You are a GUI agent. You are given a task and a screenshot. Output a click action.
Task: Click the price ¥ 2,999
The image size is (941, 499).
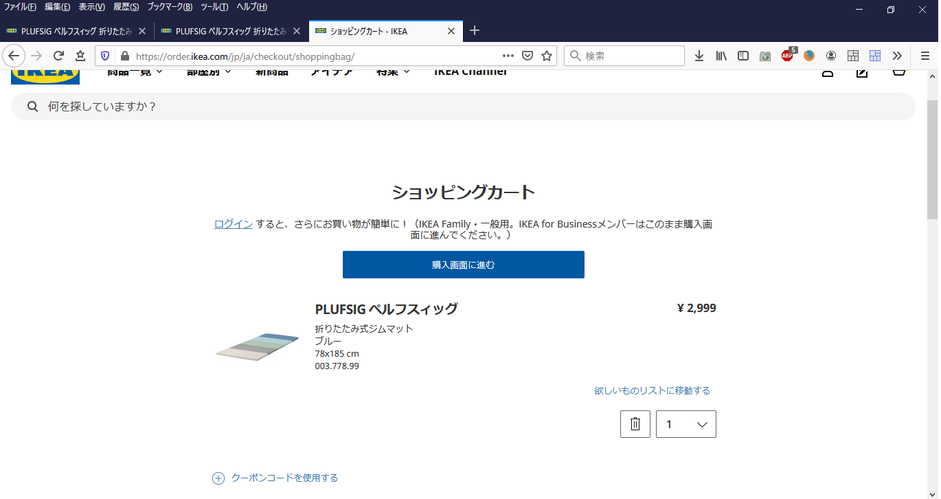(696, 308)
